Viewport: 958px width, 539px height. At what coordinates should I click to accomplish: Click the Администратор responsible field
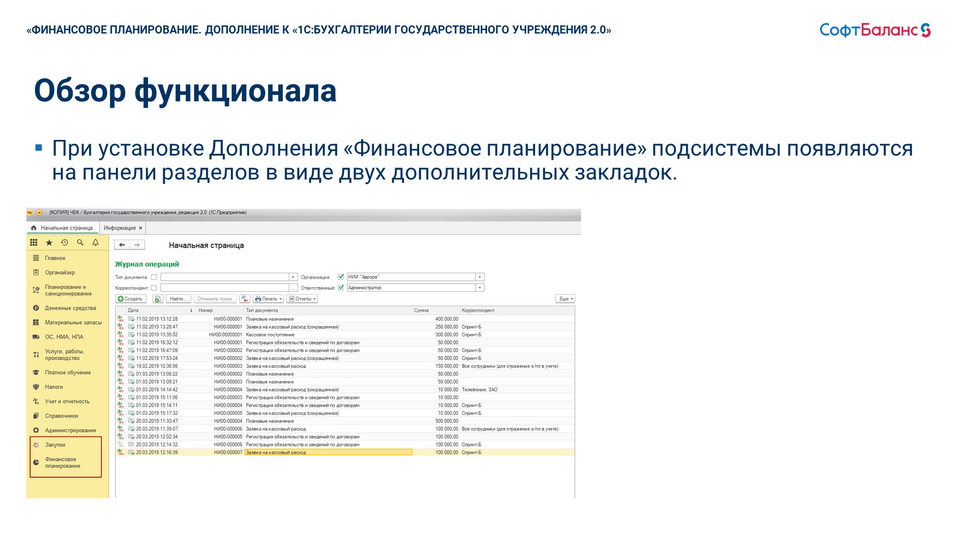(x=411, y=288)
